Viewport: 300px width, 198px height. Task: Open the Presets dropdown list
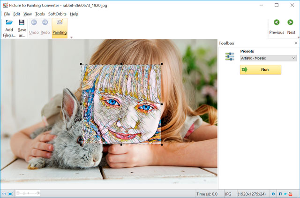pyautogui.click(x=268, y=58)
